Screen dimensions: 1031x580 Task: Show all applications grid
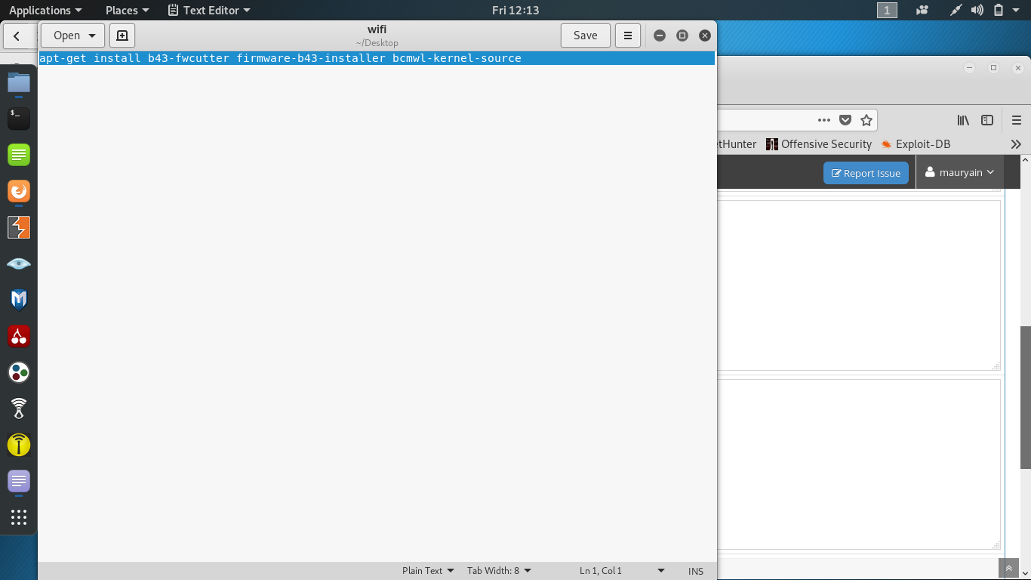click(19, 517)
